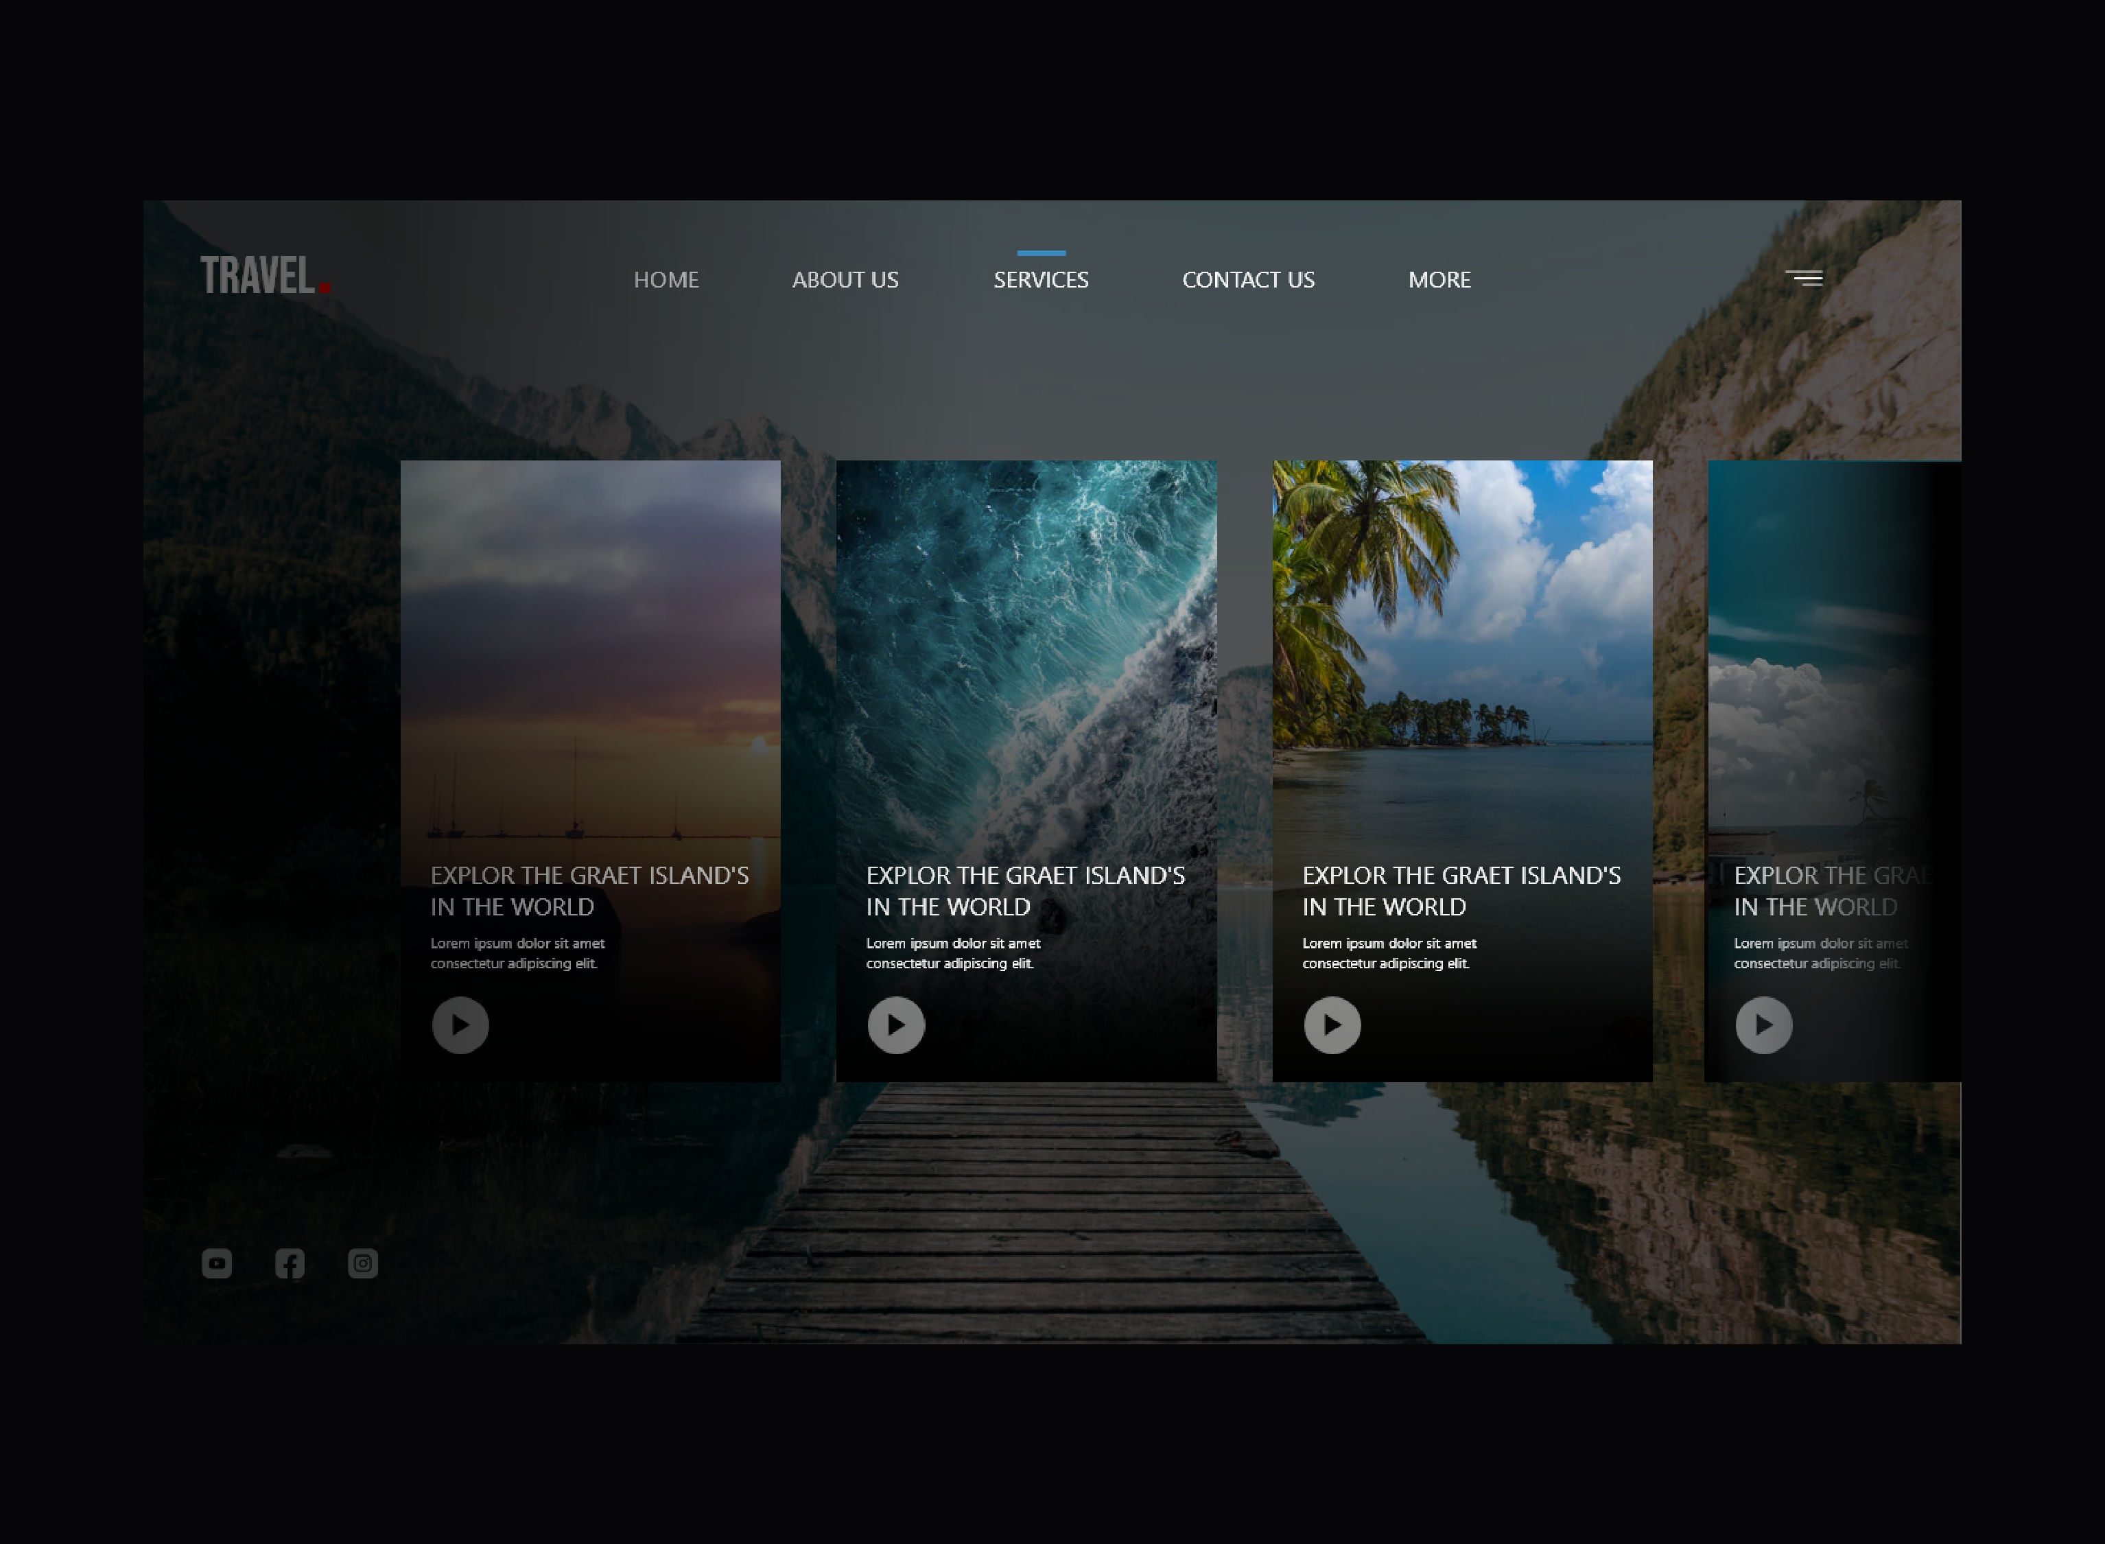This screenshot has height=1544, width=2105.
Task: Navigate to CONTACT US
Action: [x=1247, y=281]
